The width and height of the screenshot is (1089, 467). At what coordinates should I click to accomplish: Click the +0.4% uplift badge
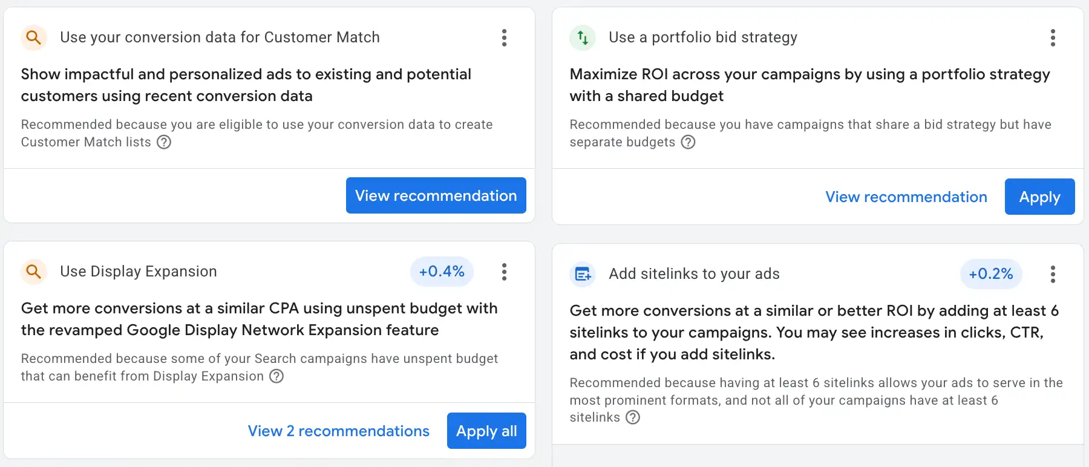coord(442,272)
